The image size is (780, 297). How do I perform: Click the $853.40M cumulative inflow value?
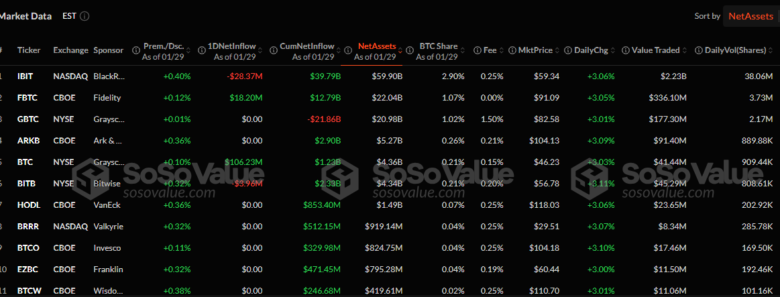(322, 205)
